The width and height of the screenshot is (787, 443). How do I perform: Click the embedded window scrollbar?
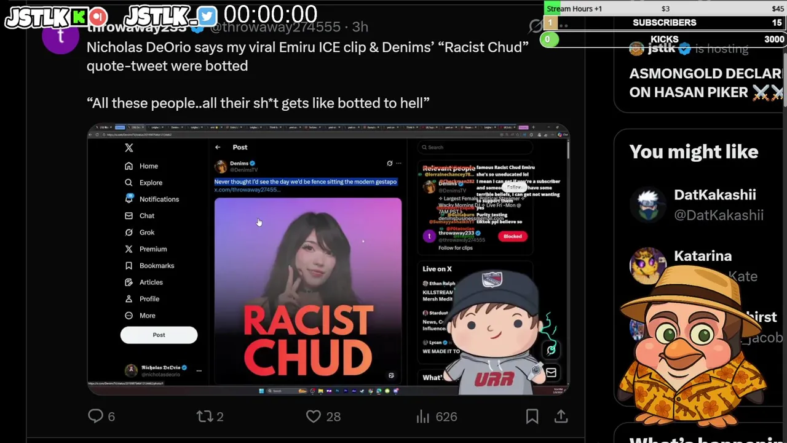[x=568, y=150]
